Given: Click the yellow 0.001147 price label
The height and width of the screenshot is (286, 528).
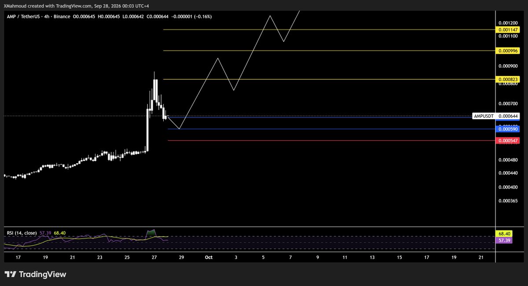Looking at the screenshot, I should [x=508, y=29].
